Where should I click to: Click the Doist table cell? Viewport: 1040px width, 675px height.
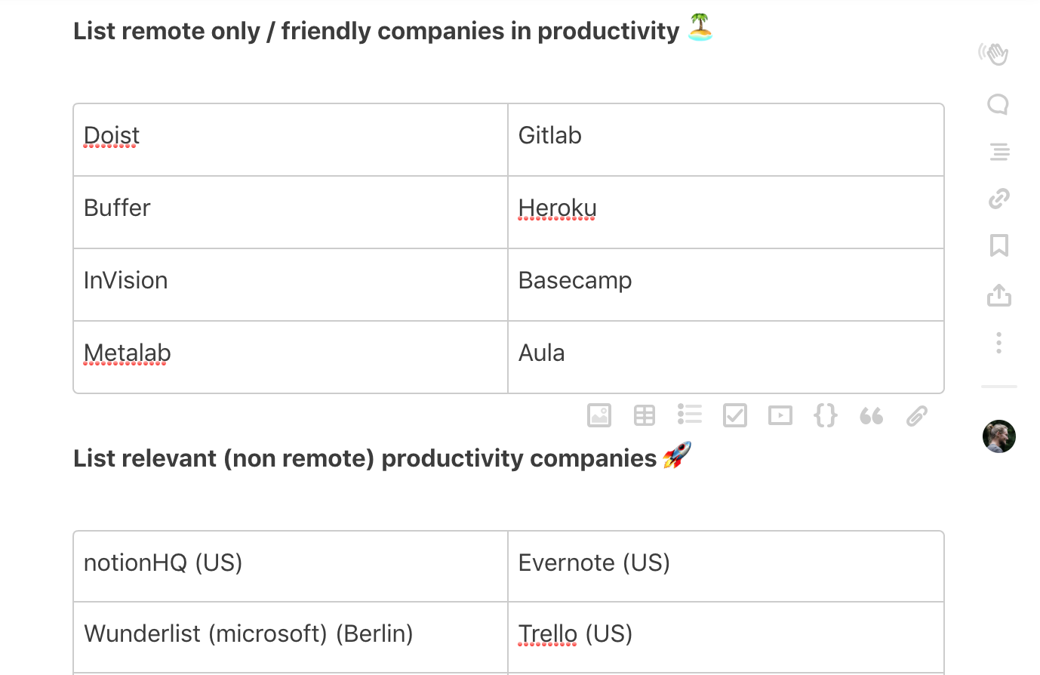[x=291, y=140]
